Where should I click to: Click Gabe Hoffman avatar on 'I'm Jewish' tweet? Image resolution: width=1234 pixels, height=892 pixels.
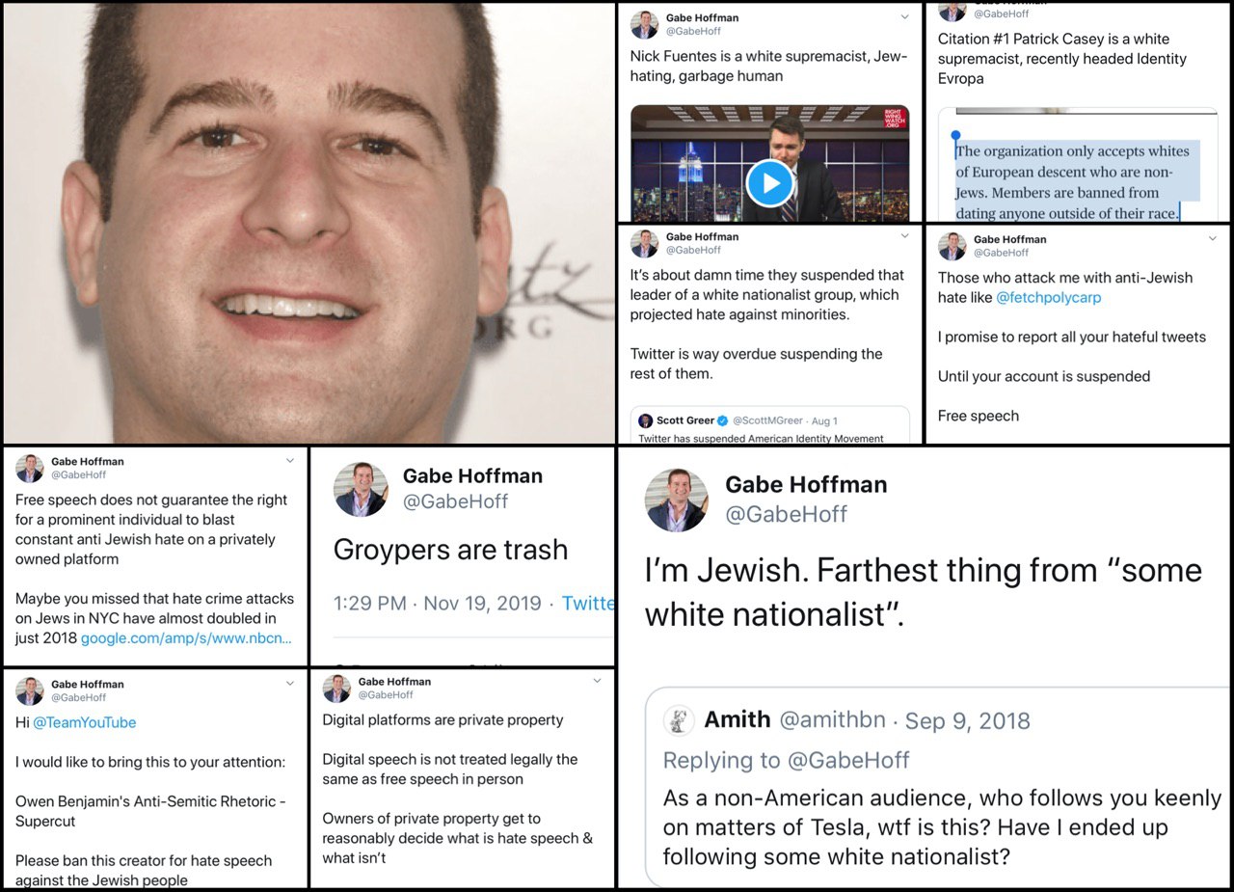click(x=676, y=500)
